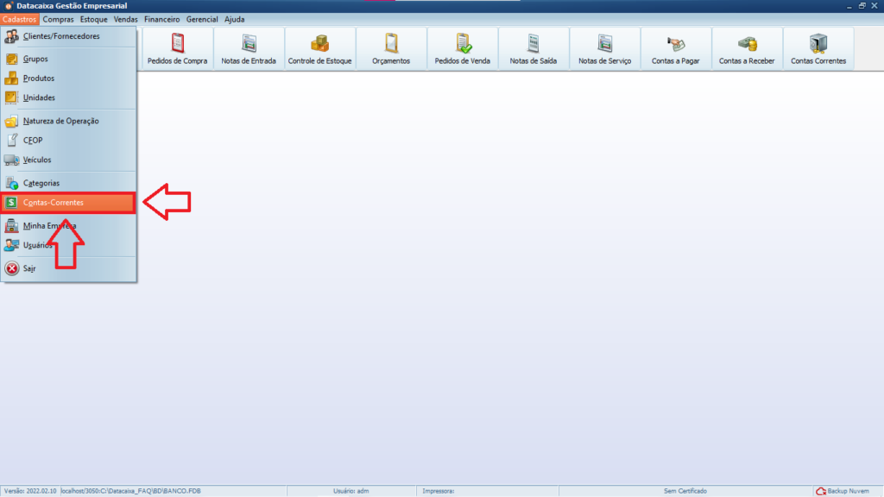Select Produtos in the Cadastros menu
Screen dimensions: 884x497
[39, 79]
